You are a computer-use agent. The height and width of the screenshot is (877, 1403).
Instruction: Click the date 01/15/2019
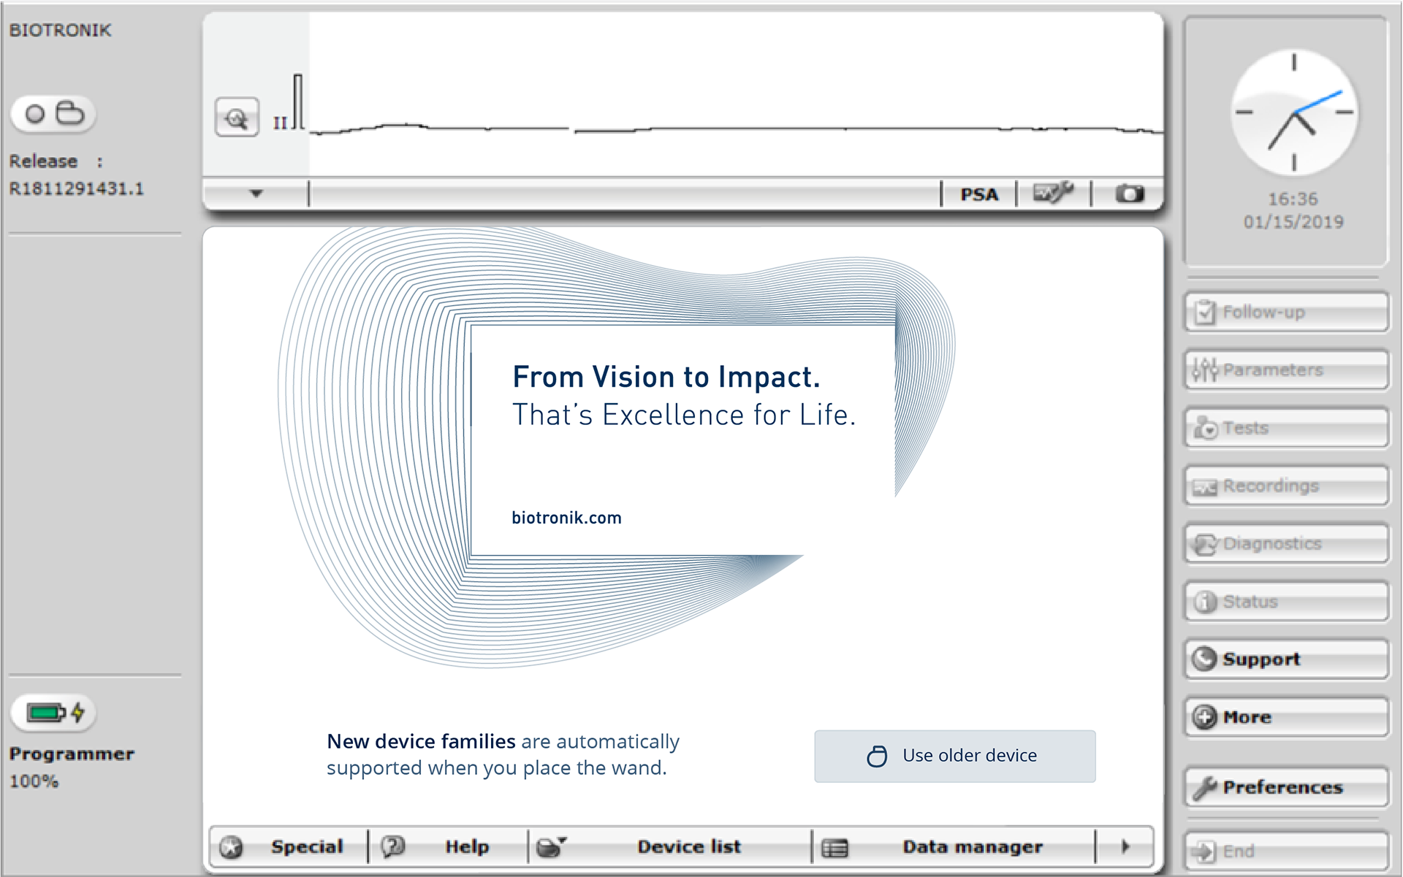[x=1293, y=222]
